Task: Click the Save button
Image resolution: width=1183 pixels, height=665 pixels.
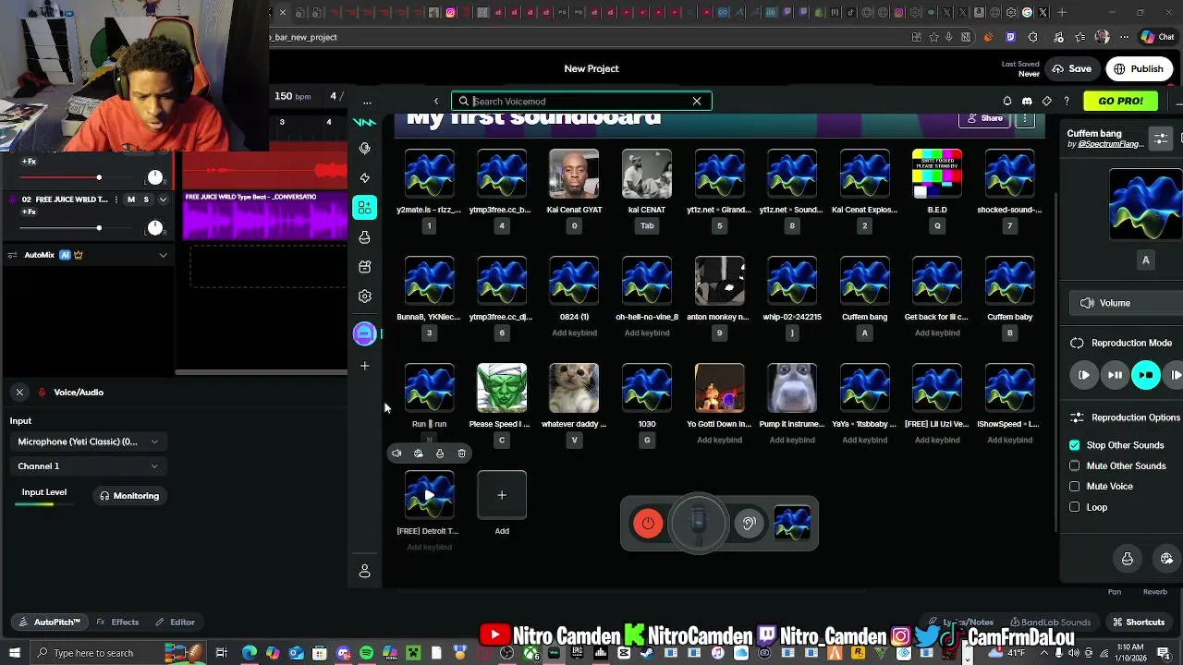Action: point(1072,69)
